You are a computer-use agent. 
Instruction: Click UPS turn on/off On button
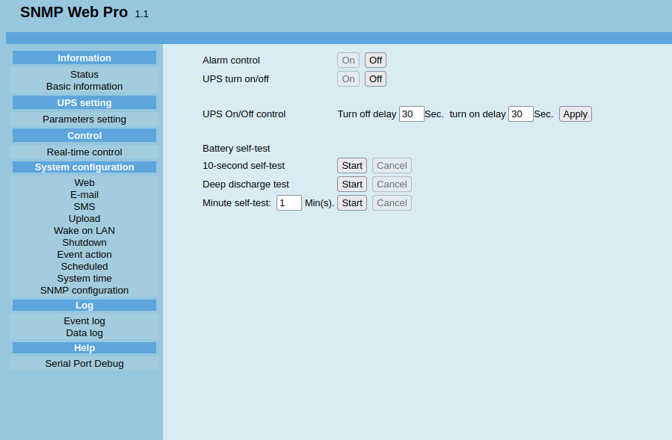348,79
